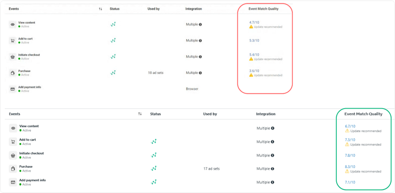Click info icon beside Multiple in 18 ad sets row

click(x=200, y=73)
